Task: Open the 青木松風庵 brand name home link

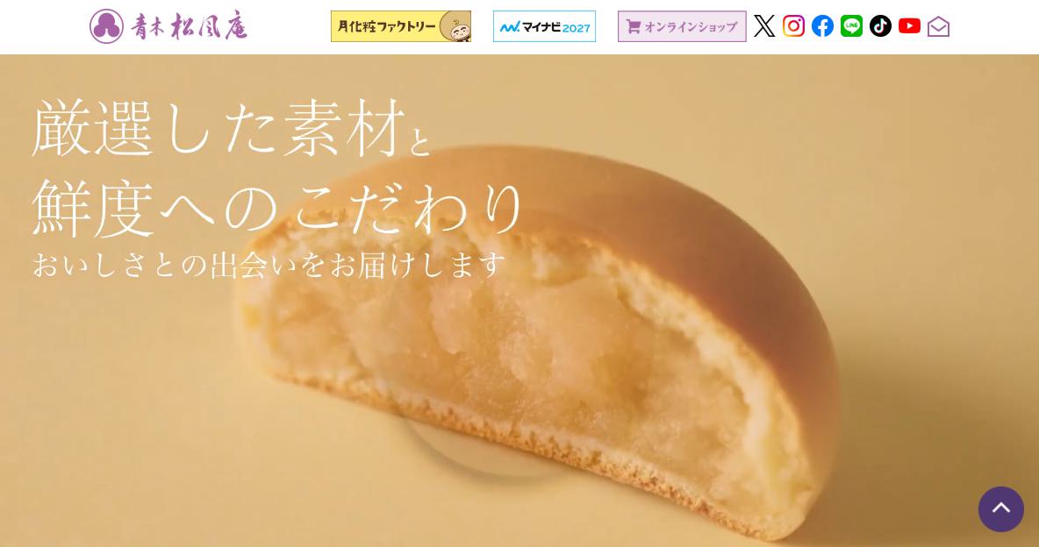Action: 189,26
